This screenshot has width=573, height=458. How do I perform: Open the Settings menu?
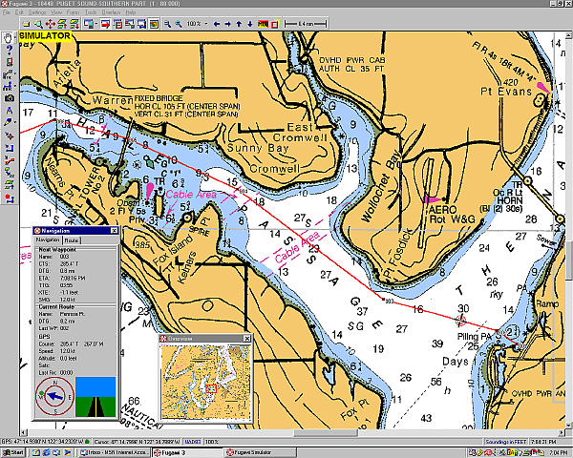(x=37, y=12)
